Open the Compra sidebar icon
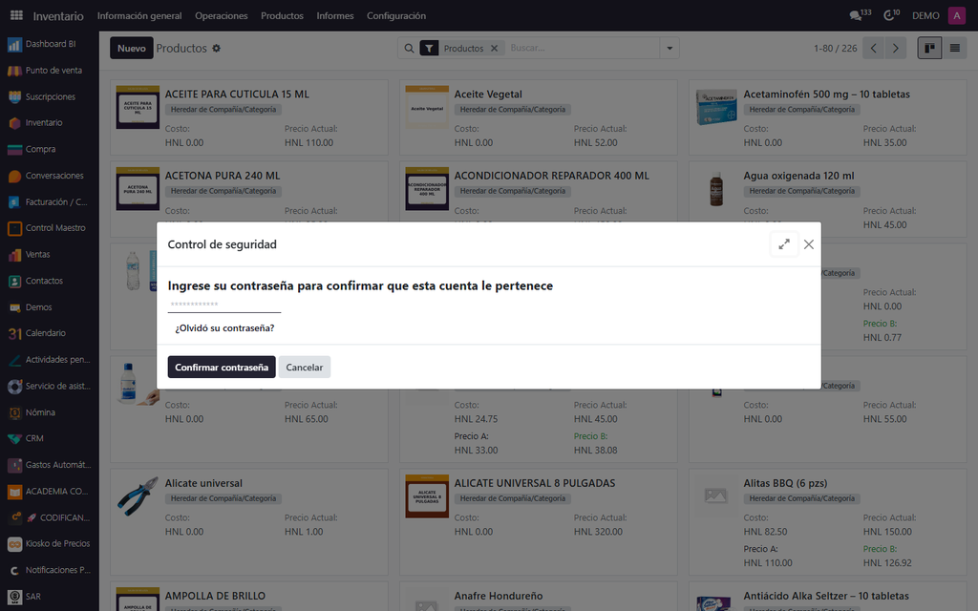The width and height of the screenshot is (978, 611). 14,150
